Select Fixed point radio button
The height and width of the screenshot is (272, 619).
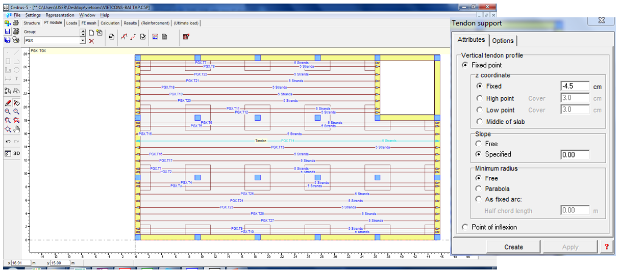[465, 65]
